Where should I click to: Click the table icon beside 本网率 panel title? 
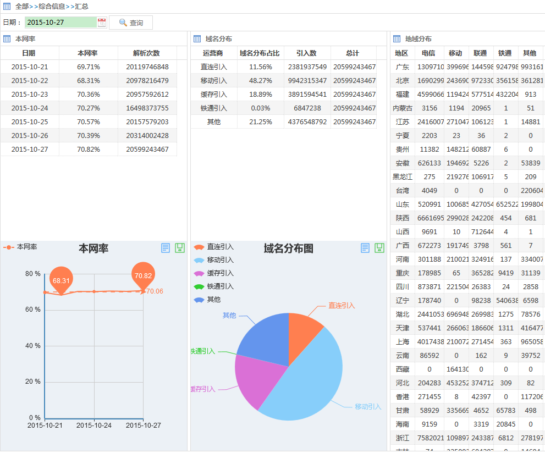click(7, 39)
